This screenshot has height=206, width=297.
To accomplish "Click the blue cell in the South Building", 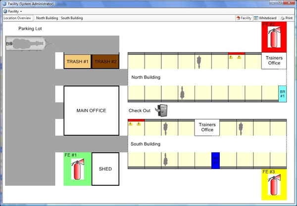I will pos(215,160).
